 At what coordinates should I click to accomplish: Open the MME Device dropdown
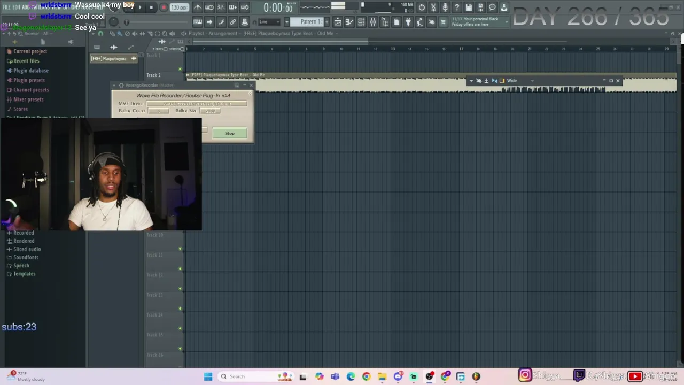click(x=197, y=103)
